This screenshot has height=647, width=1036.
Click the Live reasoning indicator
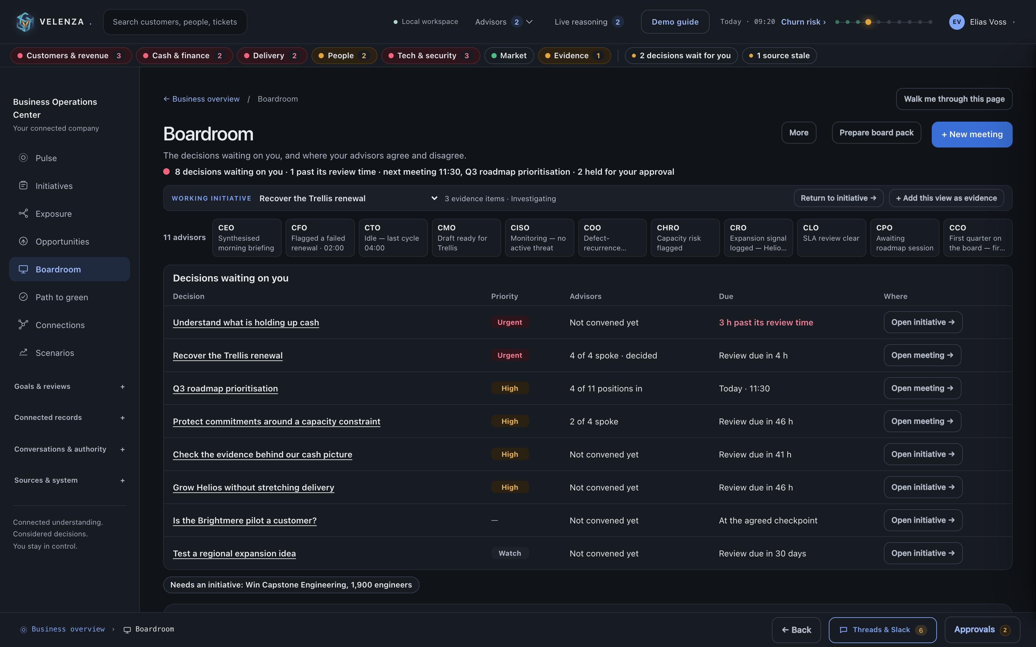pos(589,22)
